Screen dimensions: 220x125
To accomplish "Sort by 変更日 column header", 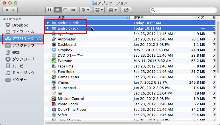I will tap(155, 18).
